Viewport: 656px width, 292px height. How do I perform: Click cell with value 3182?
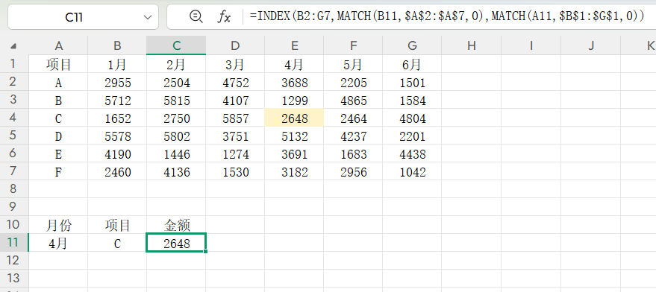pyautogui.click(x=294, y=171)
